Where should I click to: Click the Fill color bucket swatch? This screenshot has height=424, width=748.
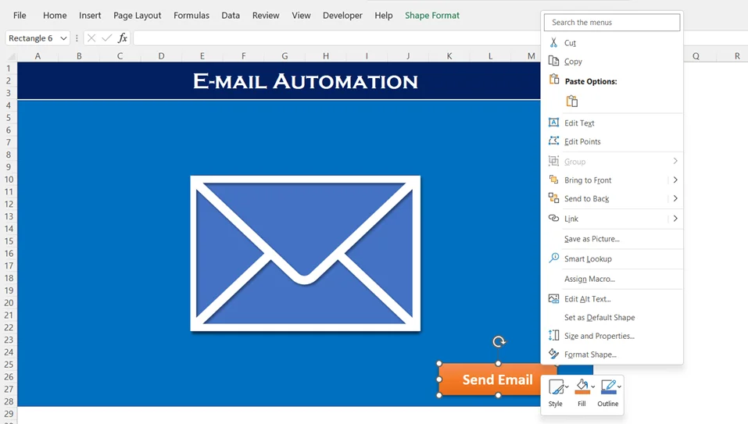[582, 387]
